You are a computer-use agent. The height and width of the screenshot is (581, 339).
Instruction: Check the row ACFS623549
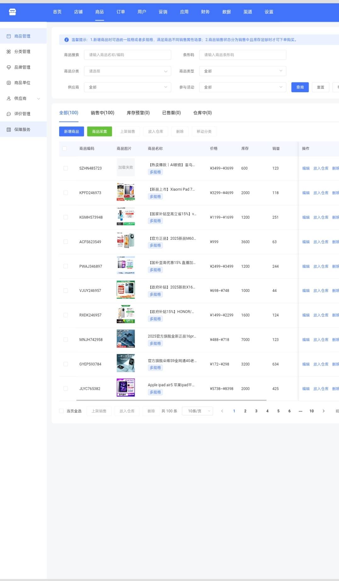pyautogui.click(x=66, y=242)
